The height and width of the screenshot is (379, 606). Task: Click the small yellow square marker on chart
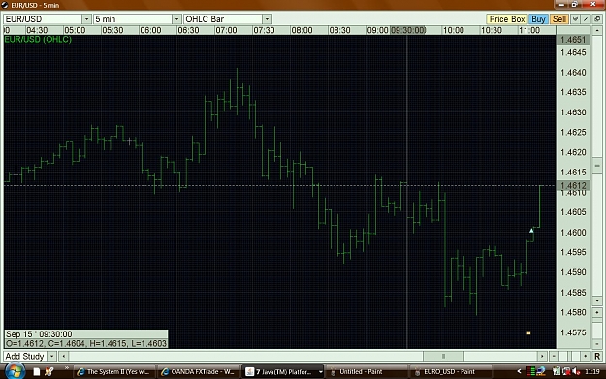pos(528,332)
